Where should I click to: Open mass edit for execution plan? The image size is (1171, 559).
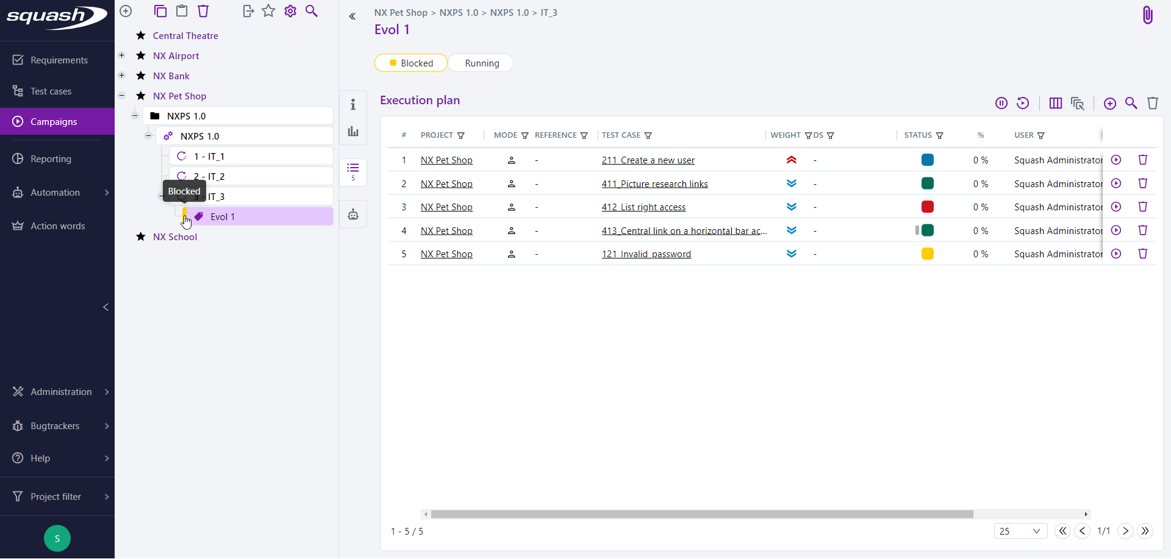point(1078,103)
